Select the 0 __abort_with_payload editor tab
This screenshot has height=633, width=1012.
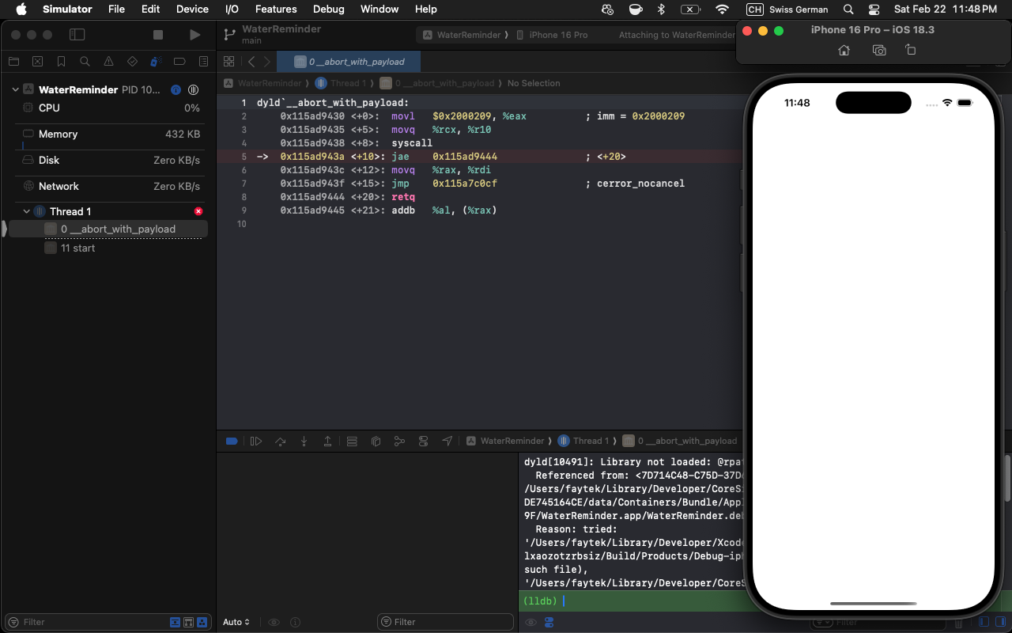click(349, 62)
